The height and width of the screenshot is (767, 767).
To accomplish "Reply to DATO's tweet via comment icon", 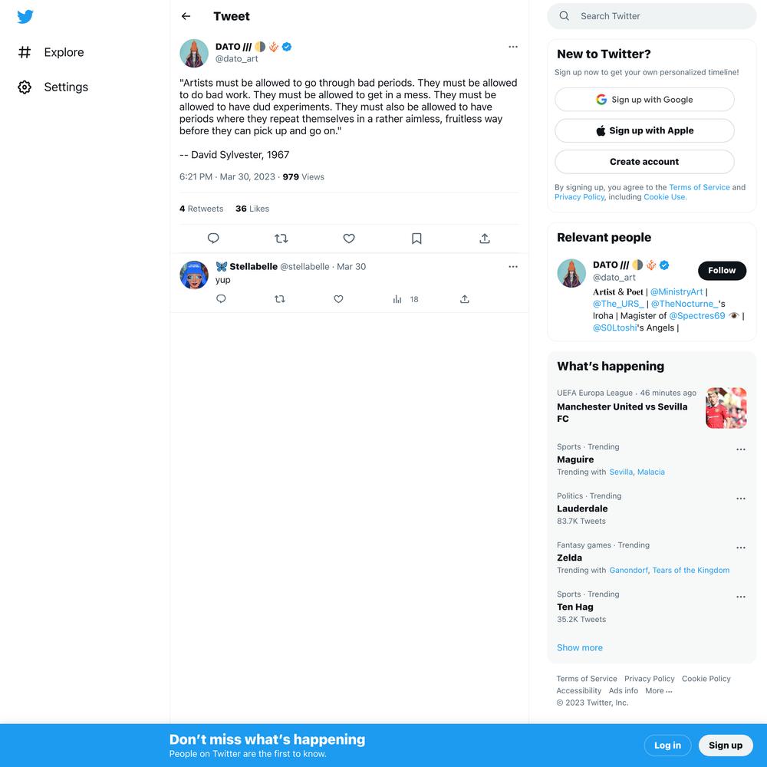I will 213,239.
